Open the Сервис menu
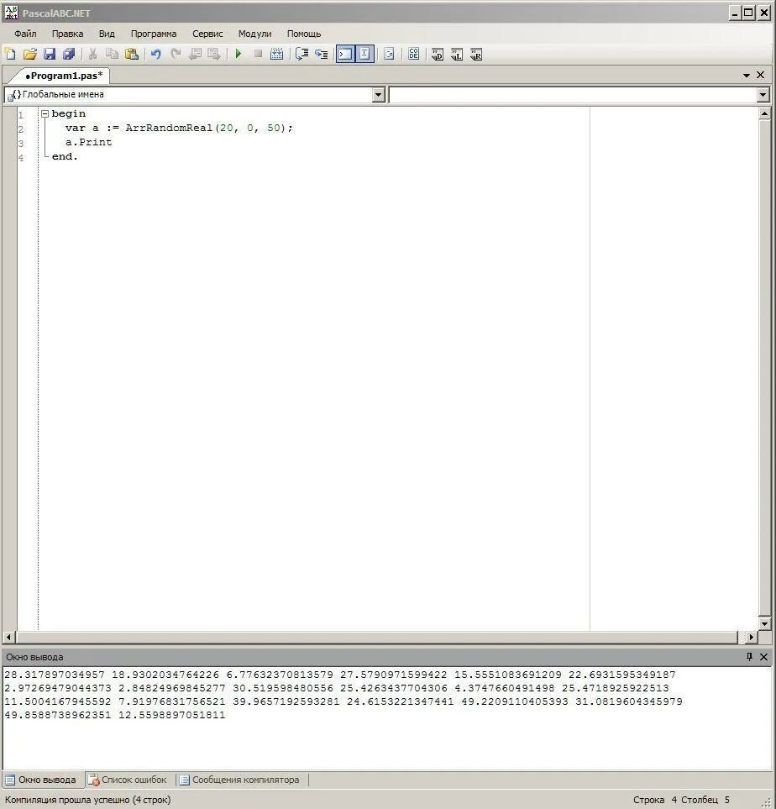 click(x=207, y=34)
